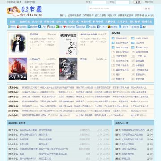
Task: Click the [玄幻小说] category row label
Action: pos(13,88)
